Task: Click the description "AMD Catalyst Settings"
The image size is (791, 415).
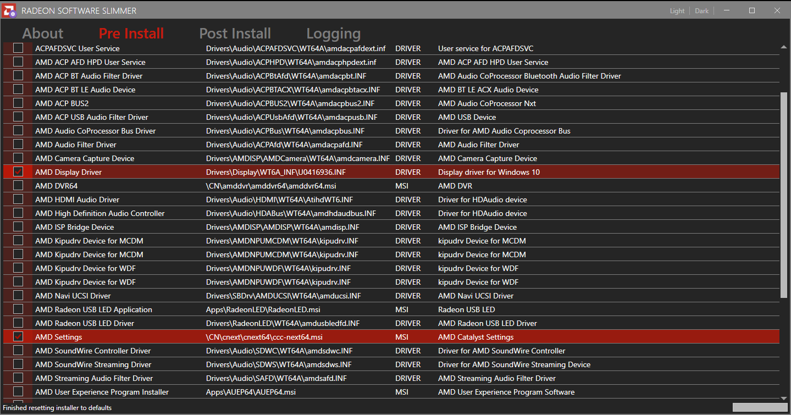Action: 476,337
